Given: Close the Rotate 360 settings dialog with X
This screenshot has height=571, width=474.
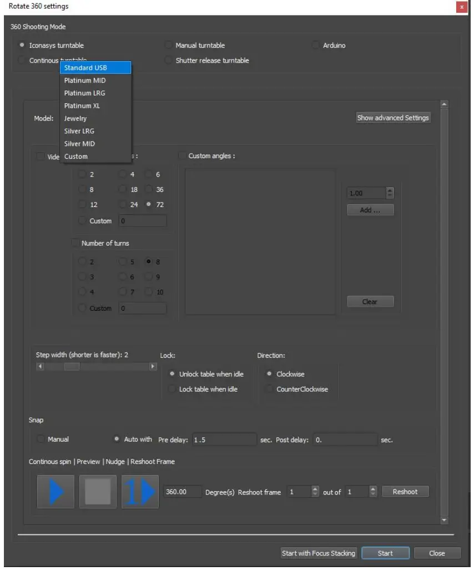Looking at the screenshot, I should pos(462,7).
